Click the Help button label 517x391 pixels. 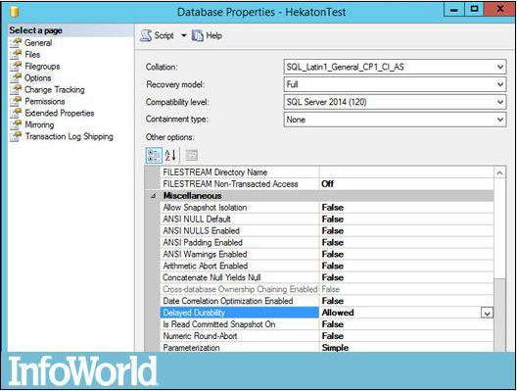(213, 35)
